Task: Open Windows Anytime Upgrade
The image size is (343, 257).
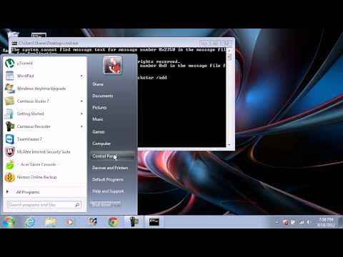Action: click(x=44, y=89)
